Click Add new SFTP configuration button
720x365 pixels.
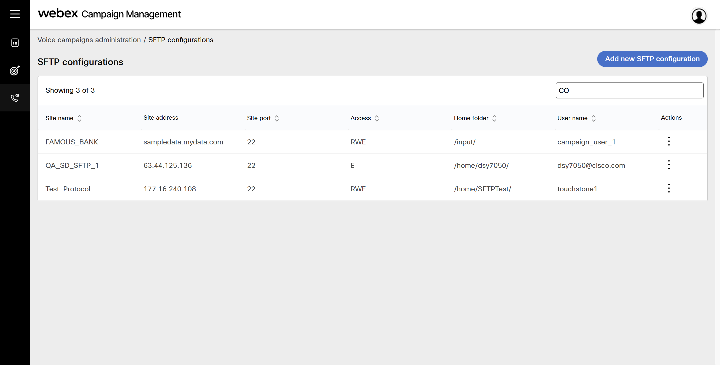point(652,59)
